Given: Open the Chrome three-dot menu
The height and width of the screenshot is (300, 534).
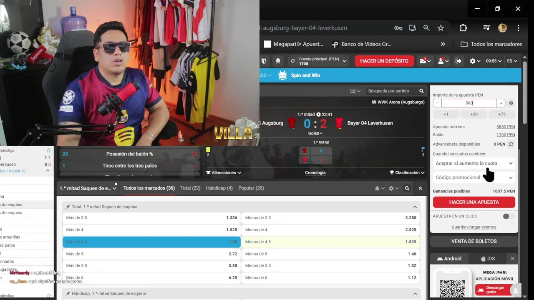Looking at the screenshot, I should point(518,28).
